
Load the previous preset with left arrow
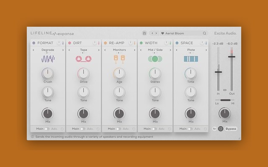click(x=152, y=33)
